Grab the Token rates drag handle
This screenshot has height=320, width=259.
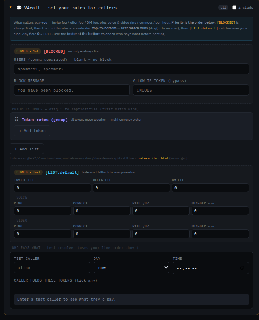pos(17,119)
